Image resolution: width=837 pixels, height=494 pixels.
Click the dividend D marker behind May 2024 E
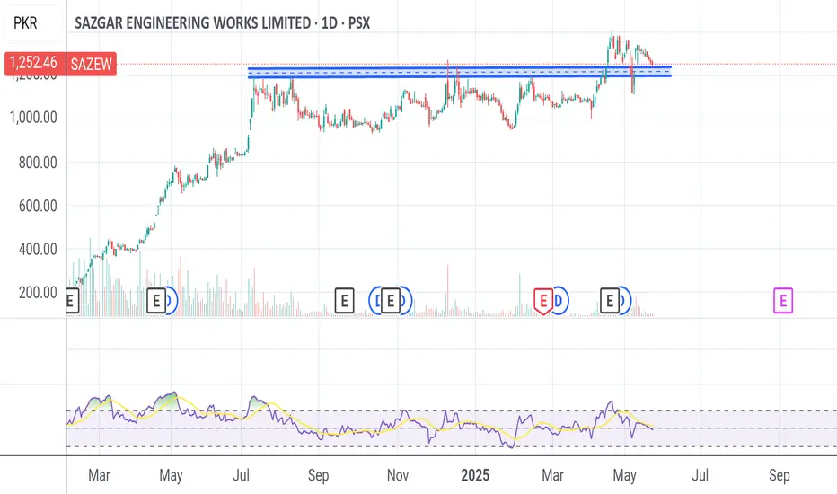(172, 301)
